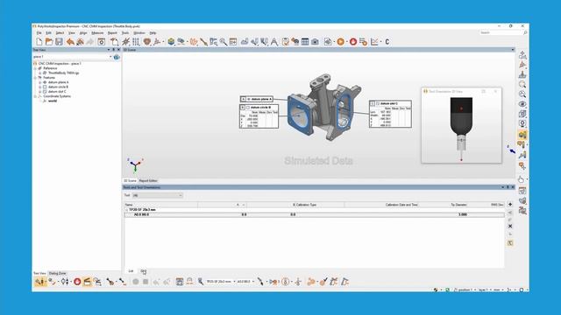This screenshot has height=315, width=561.
Task: Click the highlighted probe icon in bottom toolbar
Action: pos(40,282)
